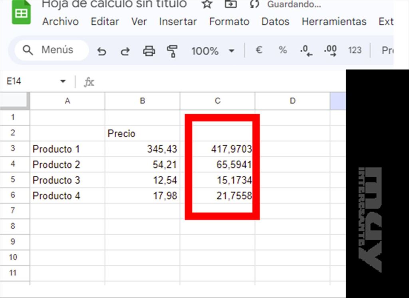The height and width of the screenshot is (298, 409).
Task: Expand the 100% zoom dropdown
Action: 231,51
